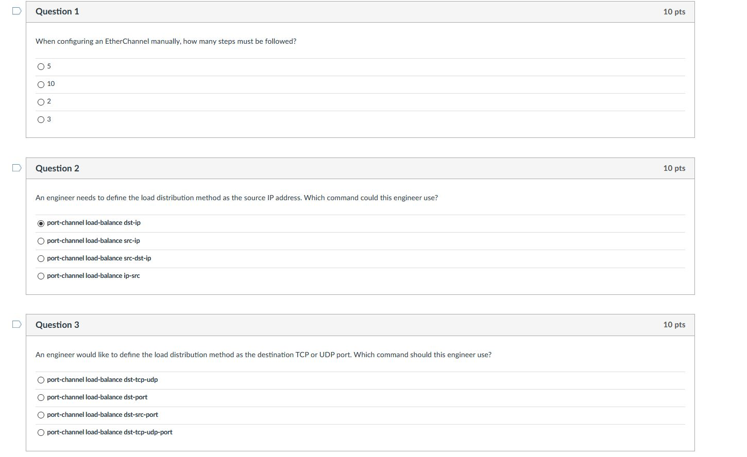Click the Question 3 header bar
This screenshot has height=457, width=747.
pos(361,324)
